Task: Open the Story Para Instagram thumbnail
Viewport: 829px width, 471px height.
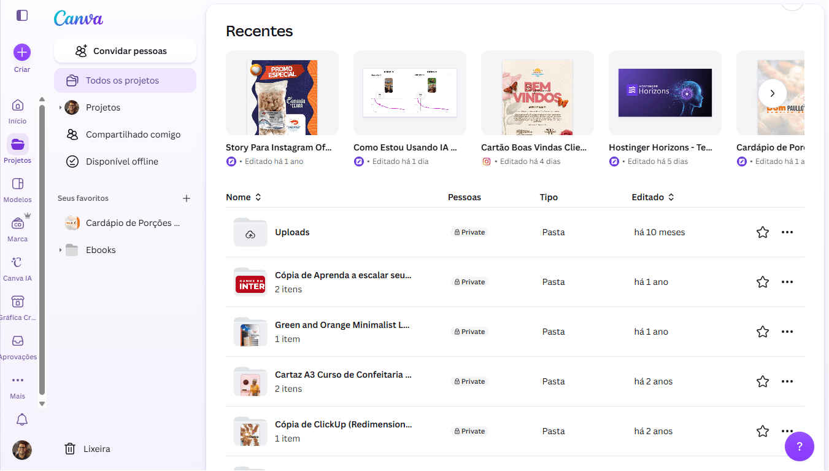Action: pos(282,93)
